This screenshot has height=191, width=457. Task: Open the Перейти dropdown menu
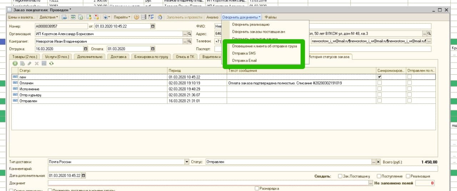tap(122, 17)
